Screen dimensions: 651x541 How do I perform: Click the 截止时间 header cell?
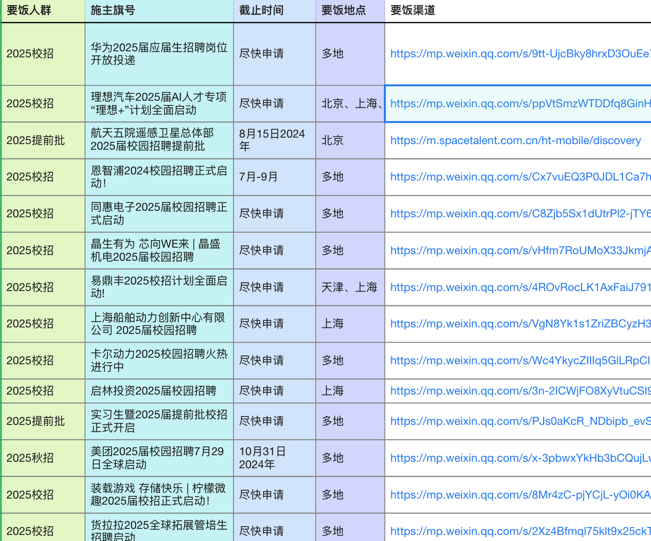click(x=274, y=10)
